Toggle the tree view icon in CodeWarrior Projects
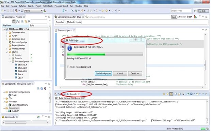This screenshot has width=211, height=131. coord(14,21)
